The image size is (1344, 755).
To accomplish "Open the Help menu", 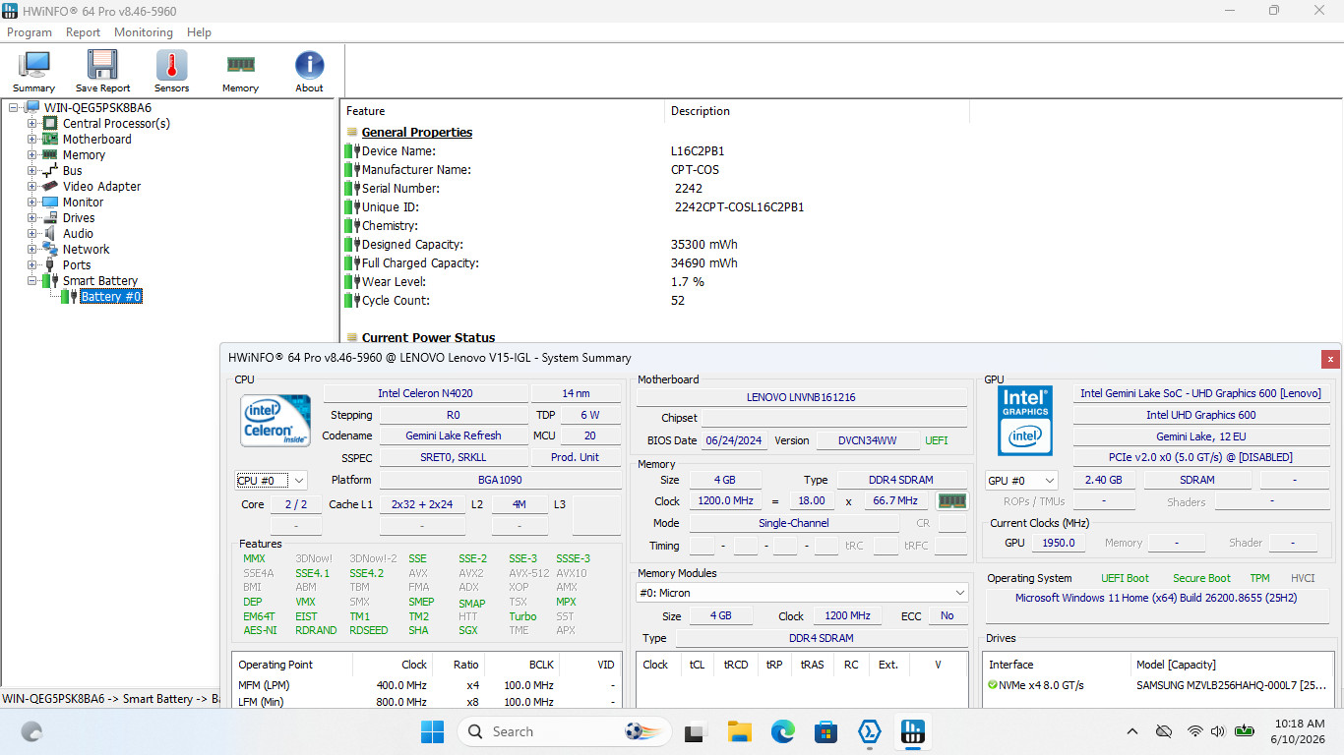I will (199, 32).
